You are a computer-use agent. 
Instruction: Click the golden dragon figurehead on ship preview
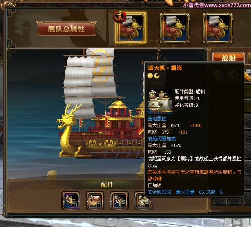[x=68, y=129]
